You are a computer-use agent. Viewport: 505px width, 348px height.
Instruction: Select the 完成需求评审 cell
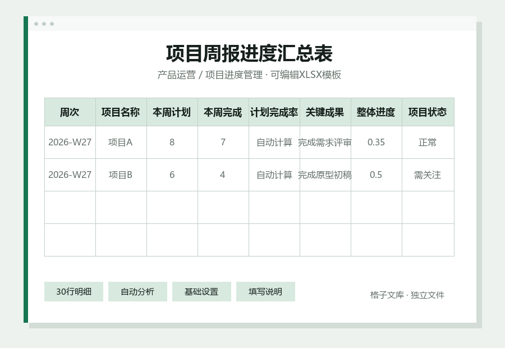tap(325, 143)
